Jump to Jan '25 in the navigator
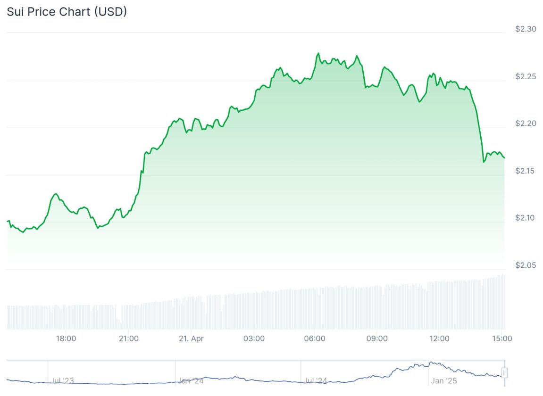Screen dimensions: 543x396 (444, 380)
